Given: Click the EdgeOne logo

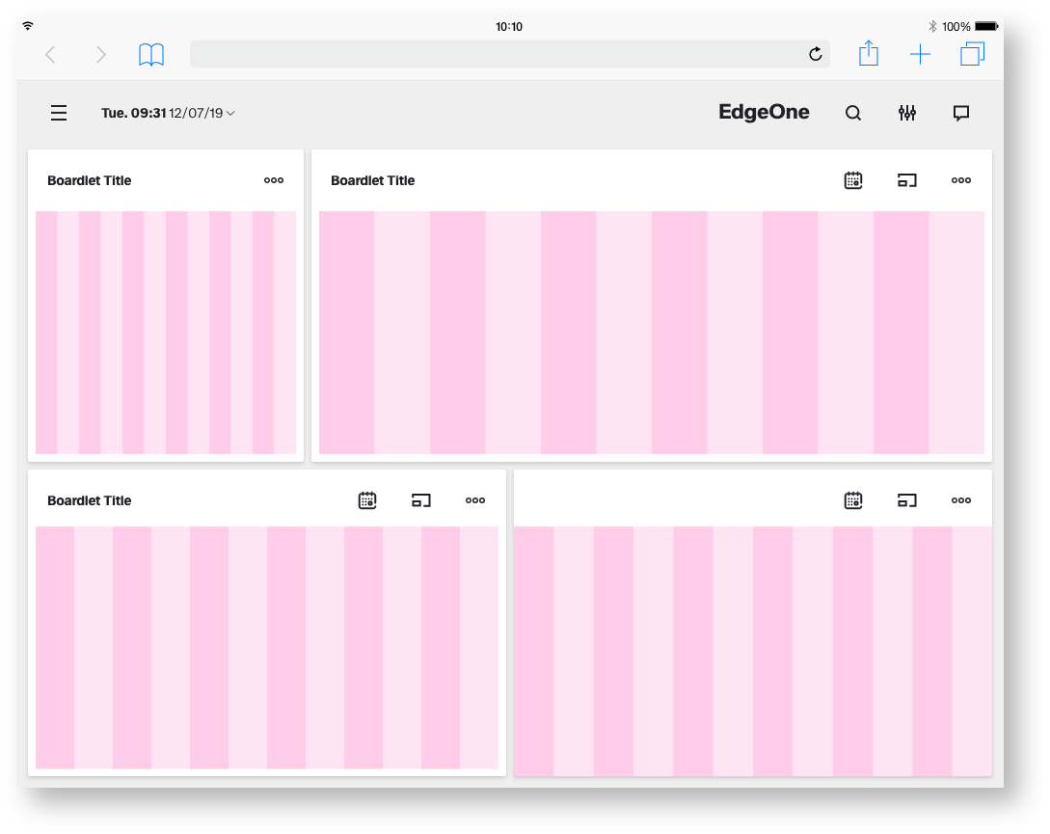Looking at the screenshot, I should pyautogui.click(x=764, y=113).
